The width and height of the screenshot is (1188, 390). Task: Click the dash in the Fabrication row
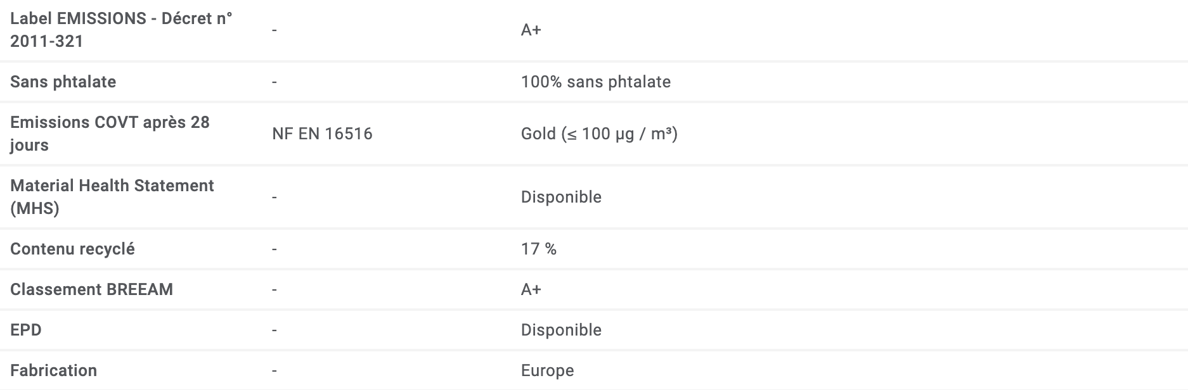274,371
